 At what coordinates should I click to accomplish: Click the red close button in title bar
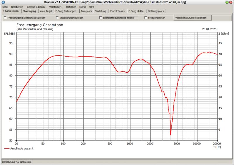click(x=231, y=2)
